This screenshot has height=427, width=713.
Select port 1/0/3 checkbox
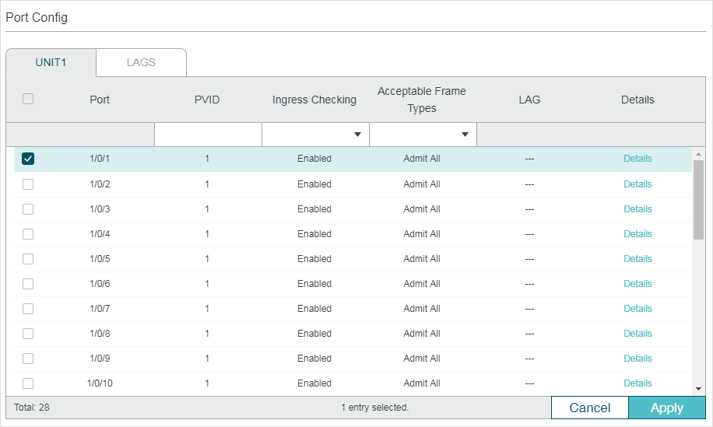28,209
